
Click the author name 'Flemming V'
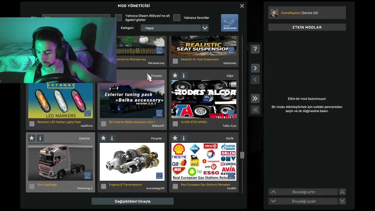(x=85, y=188)
